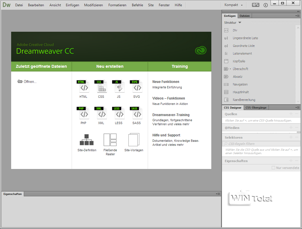This screenshot has width=302, height=229.
Task: Expand the Struktur category dropdown
Action: 240,22
